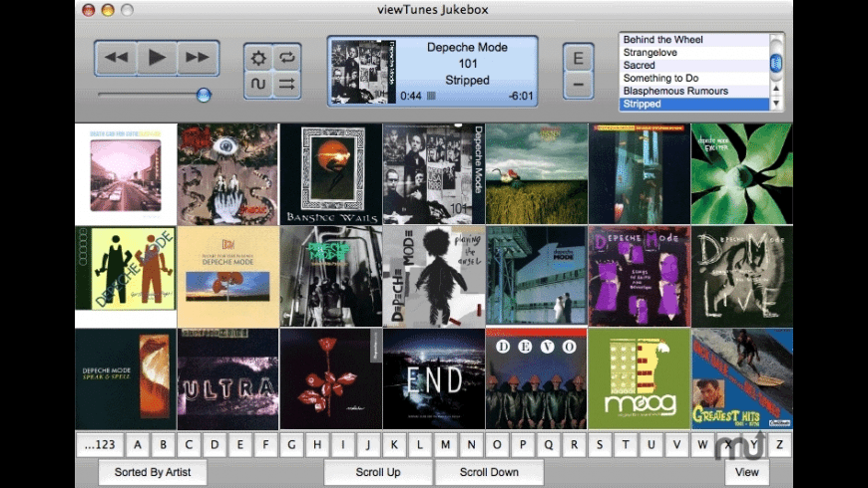Jump to letter V
The width and height of the screenshot is (868, 488).
[x=676, y=445]
